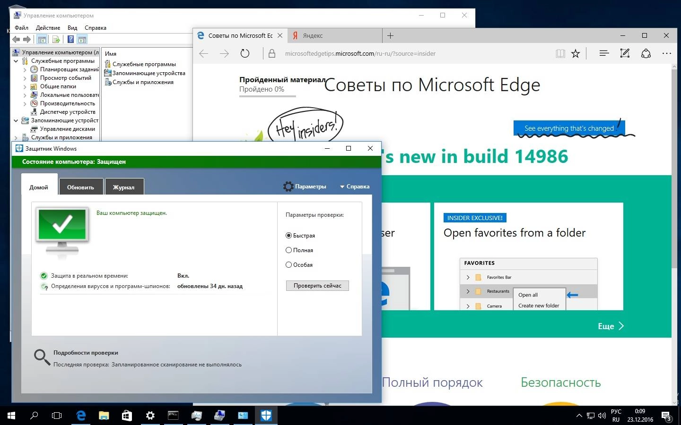The height and width of the screenshot is (425, 681).
Task: Add page to favorites star in Edge
Action: (576, 53)
